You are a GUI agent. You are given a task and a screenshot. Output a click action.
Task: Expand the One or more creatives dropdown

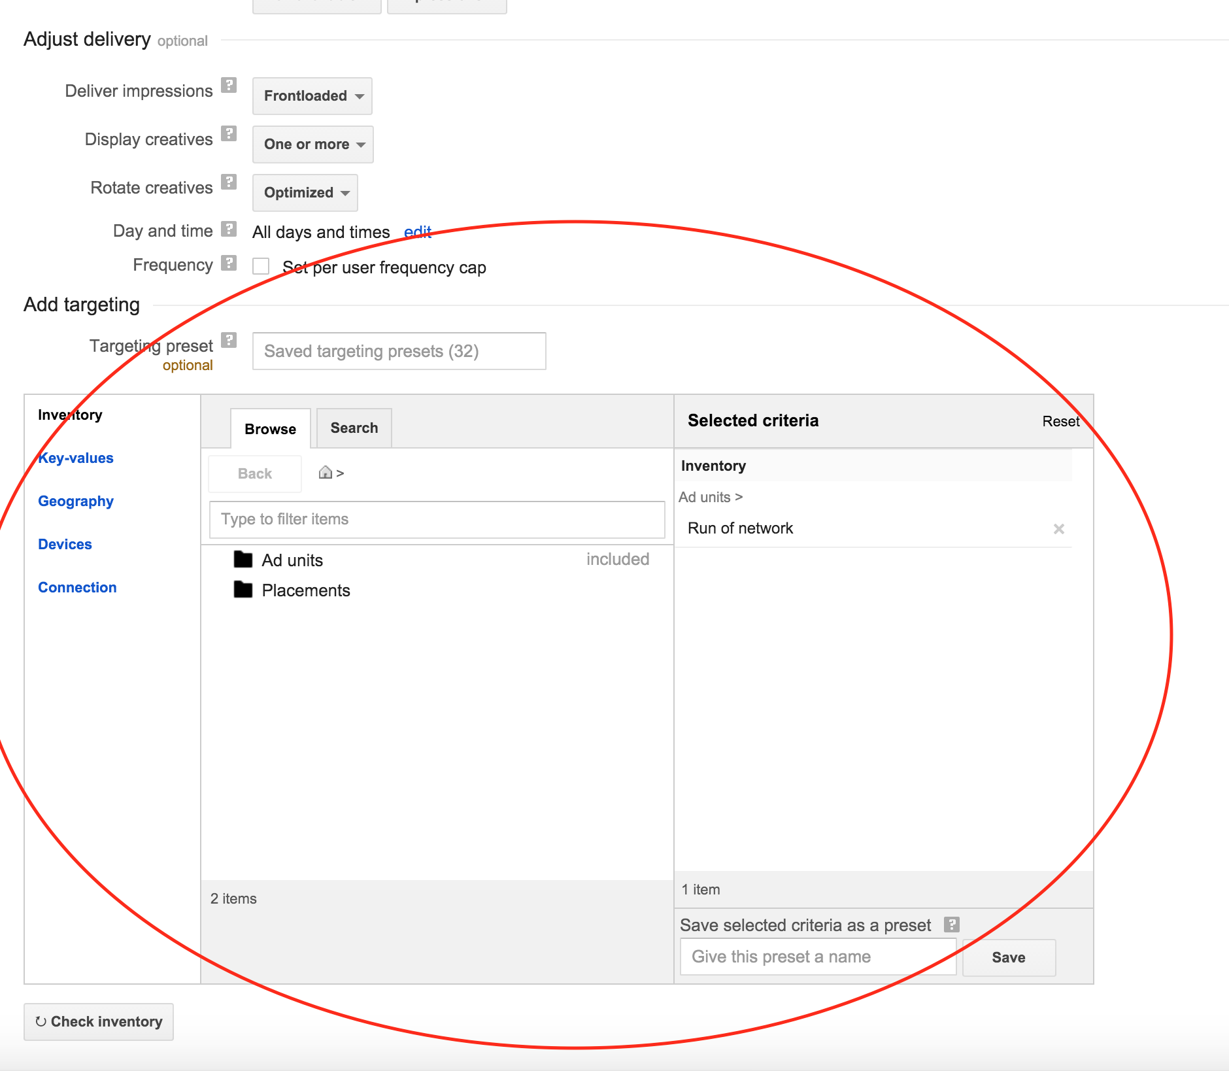point(313,144)
